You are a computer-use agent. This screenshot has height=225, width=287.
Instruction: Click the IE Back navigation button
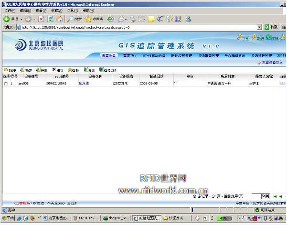coord(11,19)
